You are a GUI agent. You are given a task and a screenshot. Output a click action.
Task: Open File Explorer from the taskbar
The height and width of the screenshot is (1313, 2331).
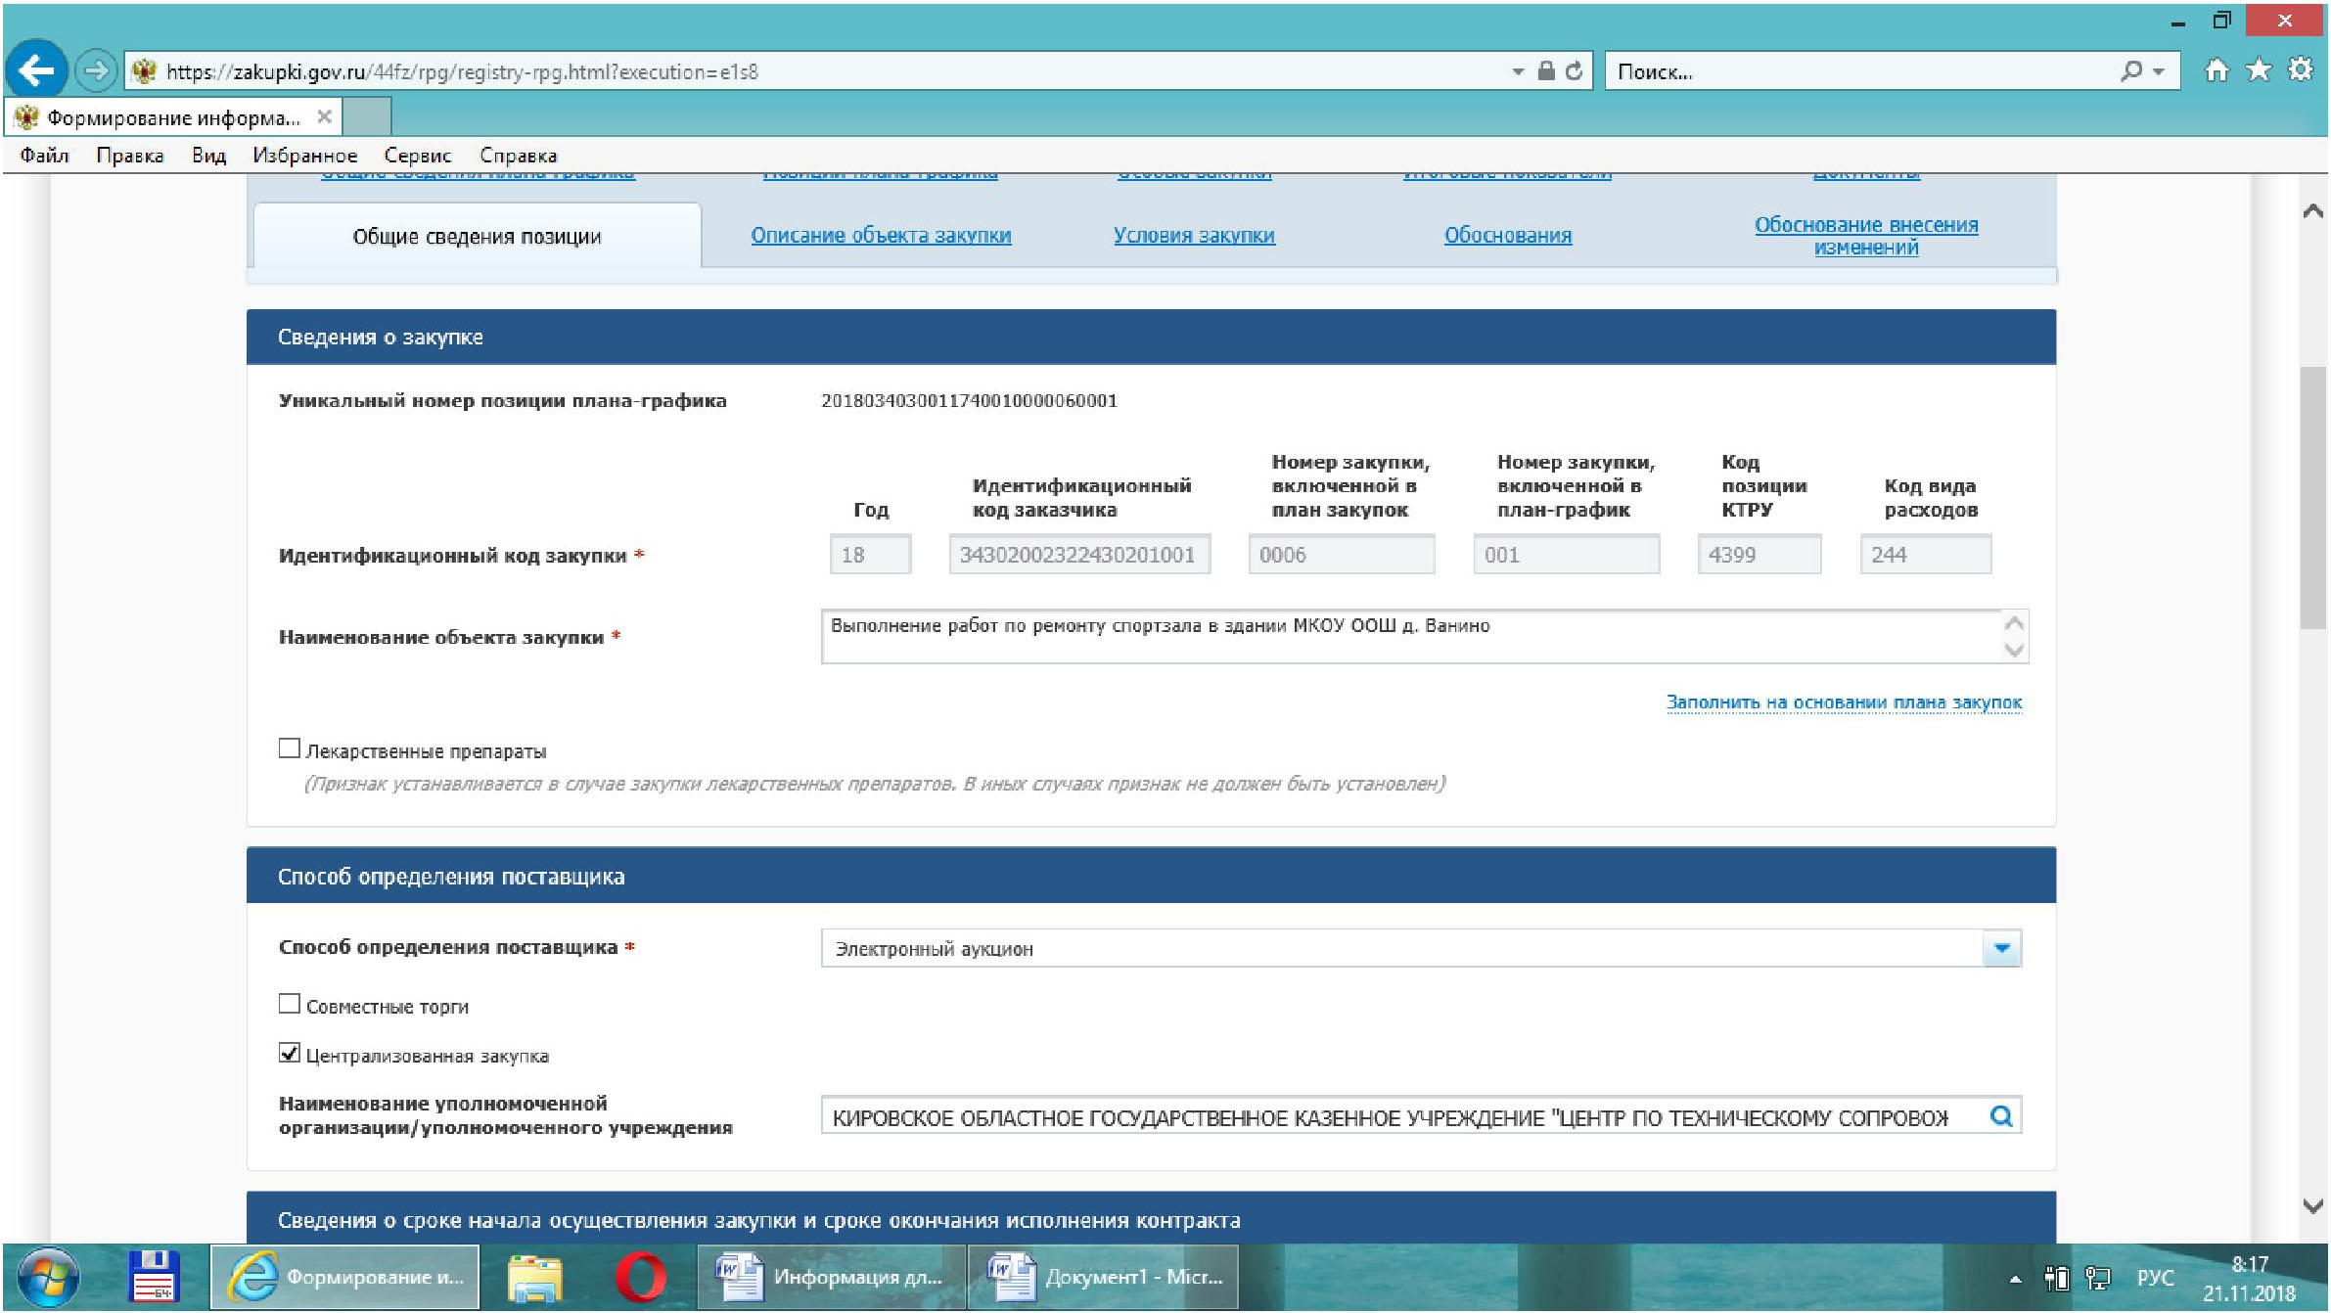pyautogui.click(x=534, y=1277)
